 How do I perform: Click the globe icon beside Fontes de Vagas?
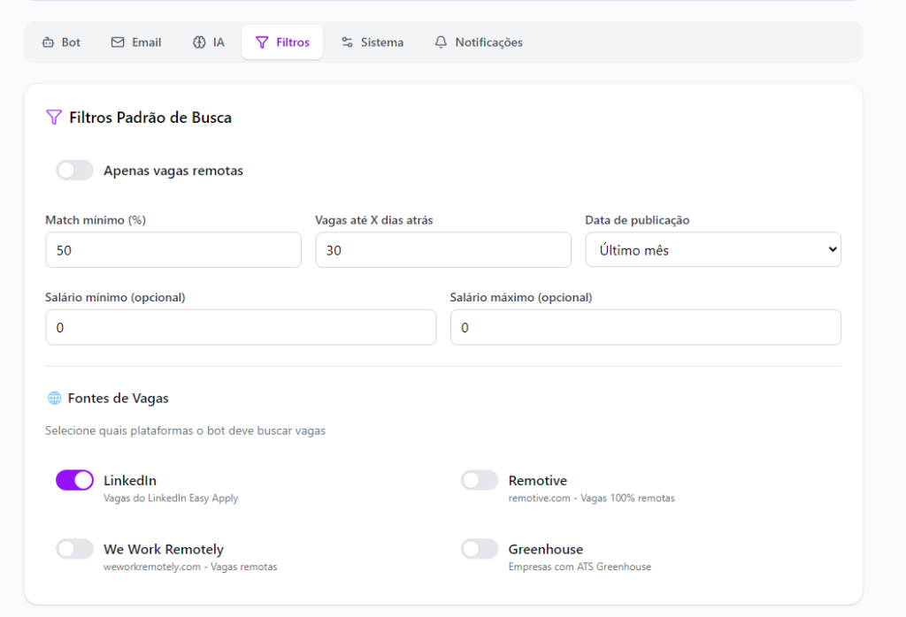[54, 399]
